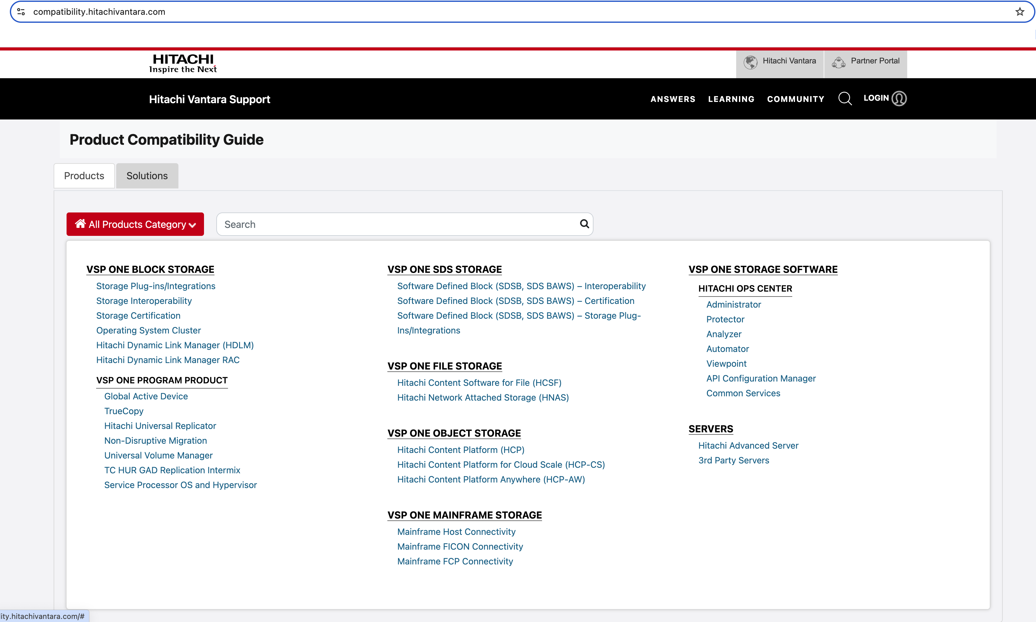
Task: Submit search with the magnifier button
Action: (584, 224)
